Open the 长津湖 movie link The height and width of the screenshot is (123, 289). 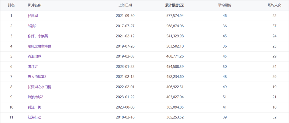(x=33, y=16)
